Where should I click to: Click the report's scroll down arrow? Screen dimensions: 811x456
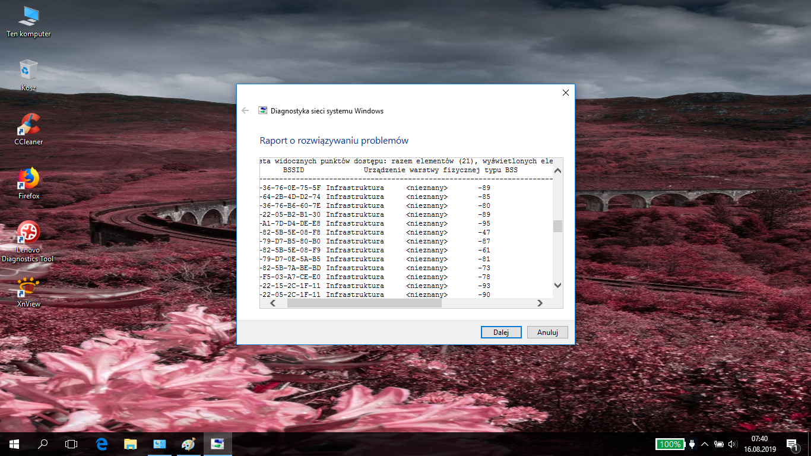pos(557,286)
